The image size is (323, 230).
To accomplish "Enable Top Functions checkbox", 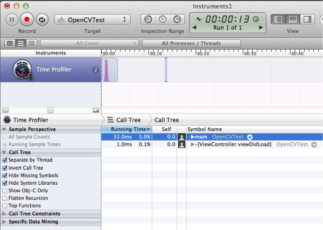I will 5,206.
